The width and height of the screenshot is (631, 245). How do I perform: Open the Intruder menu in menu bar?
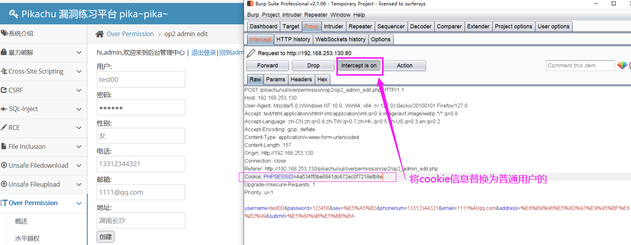tap(292, 15)
